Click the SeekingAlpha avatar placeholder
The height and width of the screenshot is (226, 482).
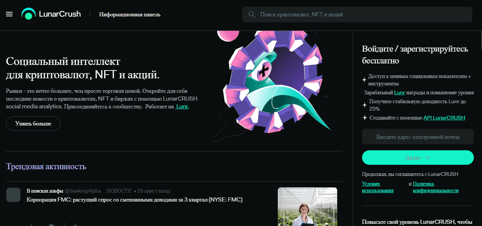tap(13, 195)
